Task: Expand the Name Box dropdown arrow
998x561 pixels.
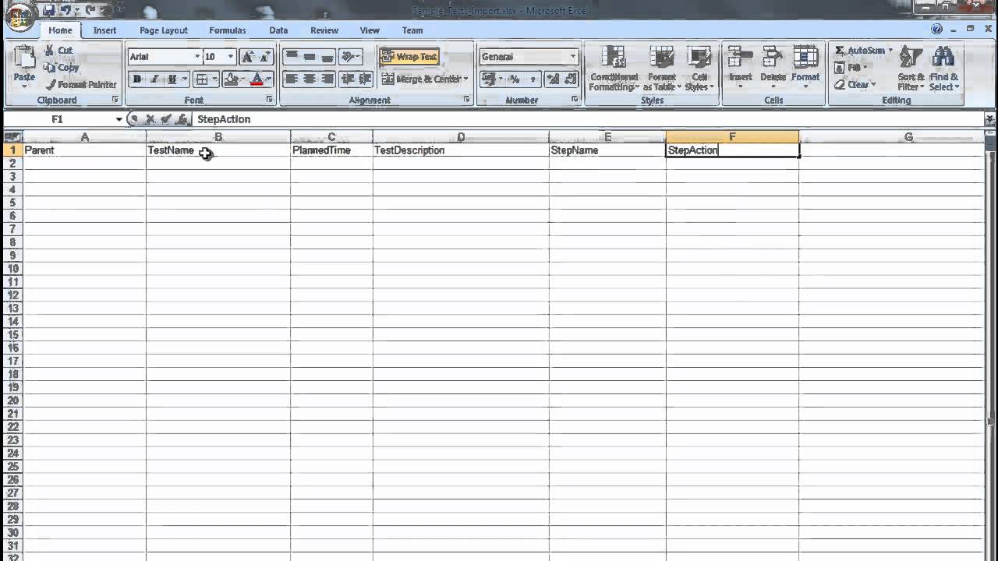Action: coord(119,119)
